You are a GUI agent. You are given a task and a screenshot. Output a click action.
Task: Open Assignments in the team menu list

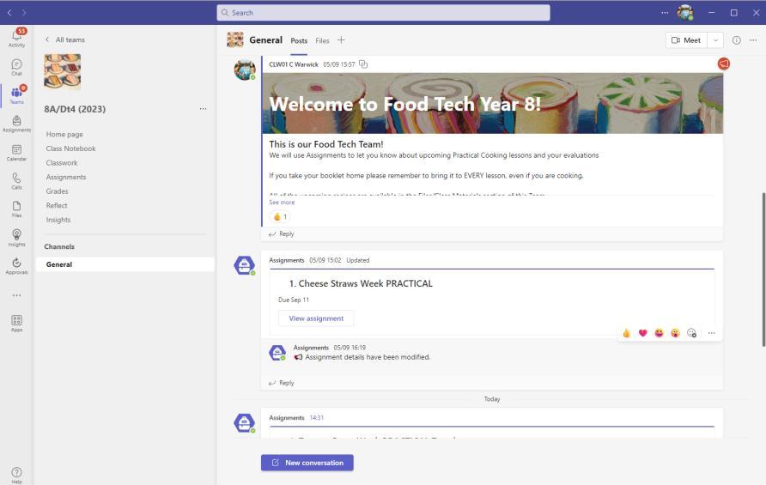point(66,177)
